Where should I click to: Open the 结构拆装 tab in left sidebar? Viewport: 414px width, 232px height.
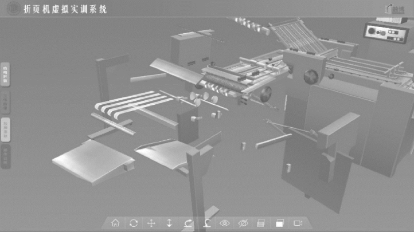(x=5, y=74)
